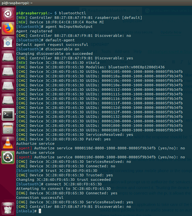Click the drive icon directly above Terminal
The height and width of the screenshot is (216, 192).
pyautogui.click(x=8, y=100)
